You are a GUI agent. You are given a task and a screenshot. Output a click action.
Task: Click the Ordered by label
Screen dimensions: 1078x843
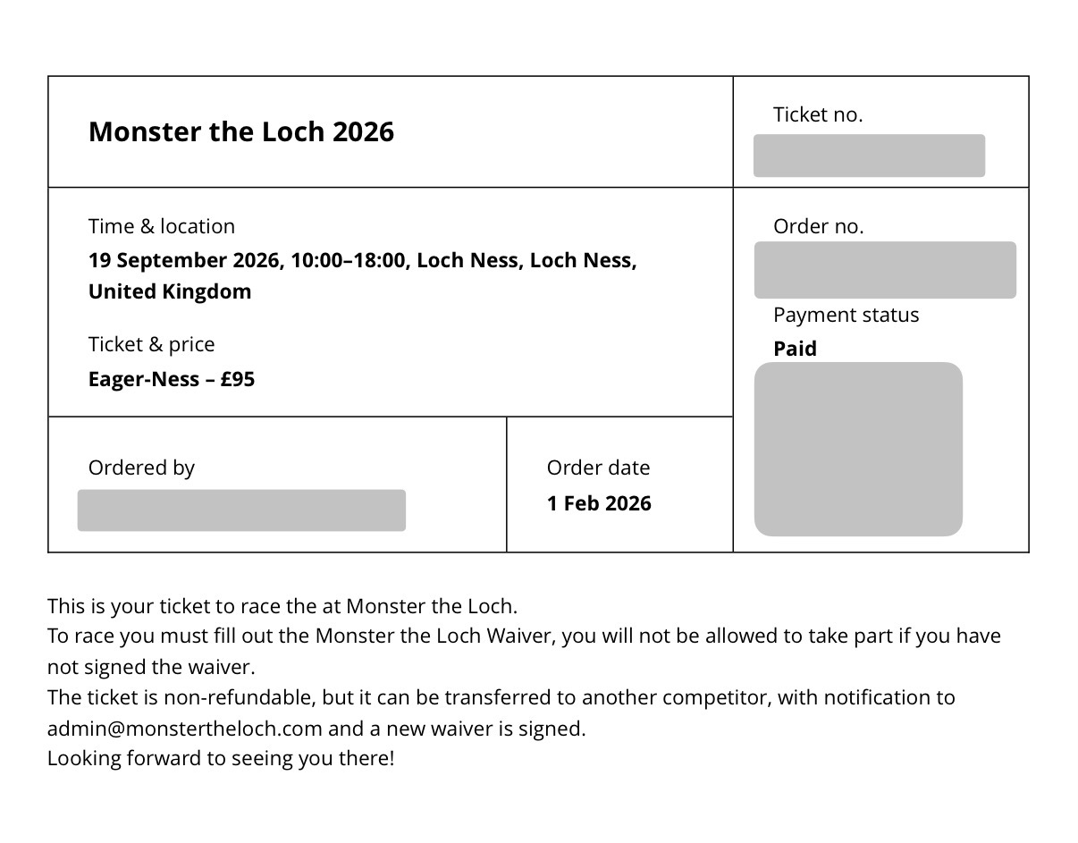click(x=141, y=468)
